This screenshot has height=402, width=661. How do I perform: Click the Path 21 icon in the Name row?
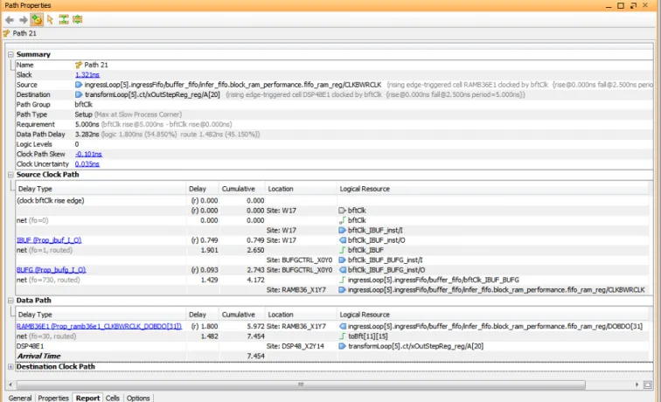tap(79, 65)
